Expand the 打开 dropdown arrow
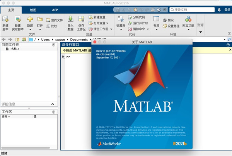 [40, 29]
